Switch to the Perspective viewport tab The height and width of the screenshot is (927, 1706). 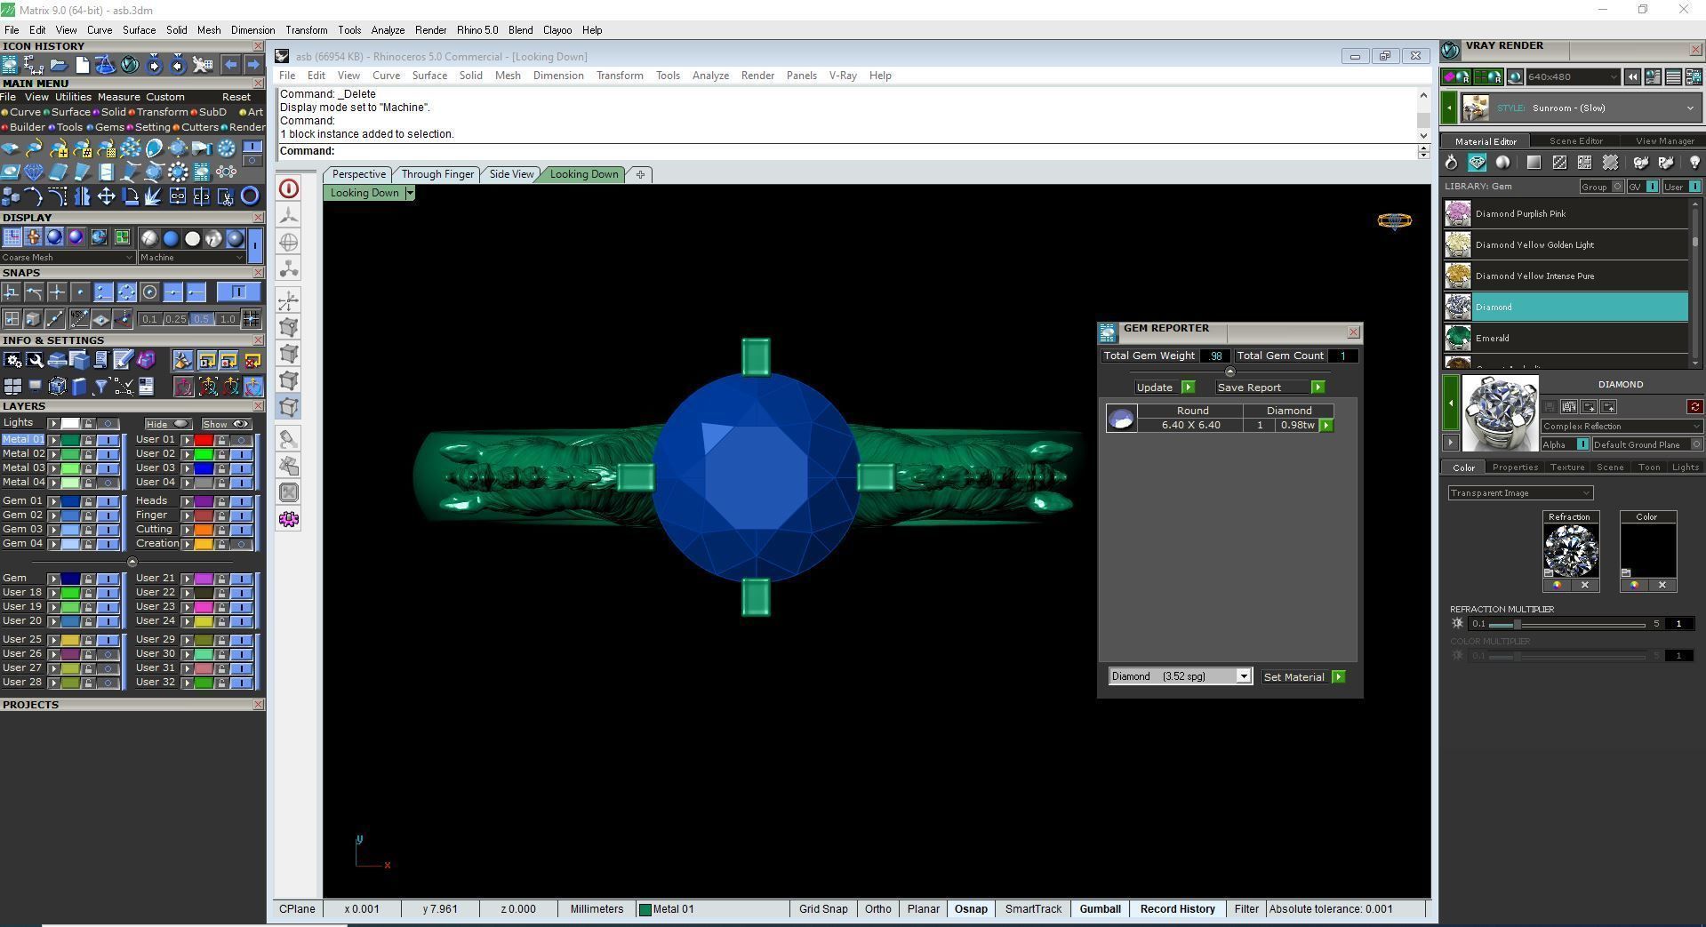(359, 174)
